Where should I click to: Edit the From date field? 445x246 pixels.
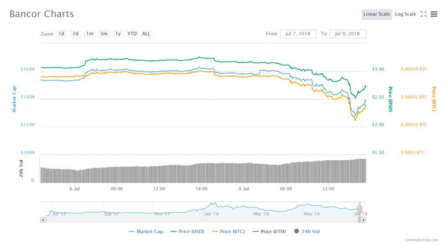(x=298, y=34)
